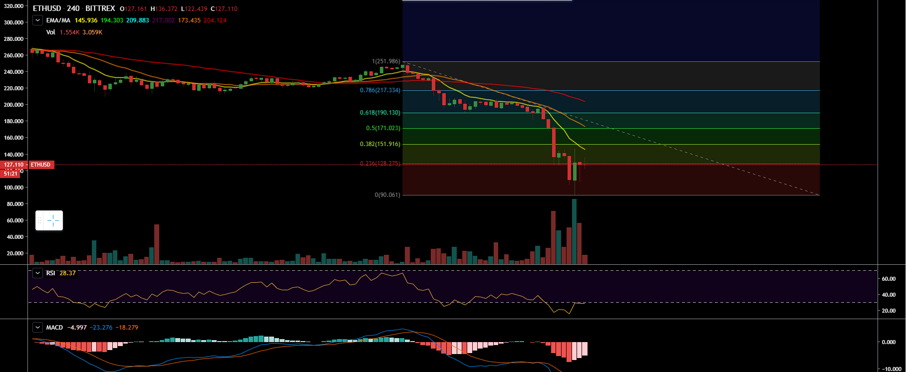
Task: Click the 127.110 current price label
Action: (13, 165)
